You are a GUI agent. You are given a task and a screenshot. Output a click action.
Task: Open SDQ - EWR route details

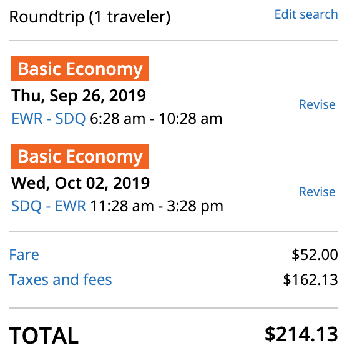tap(49, 206)
